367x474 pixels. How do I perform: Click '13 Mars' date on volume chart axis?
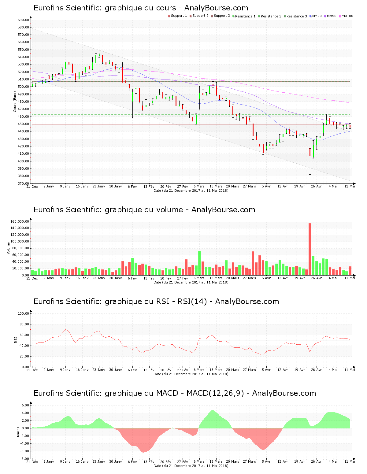click(x=216, y=278)
